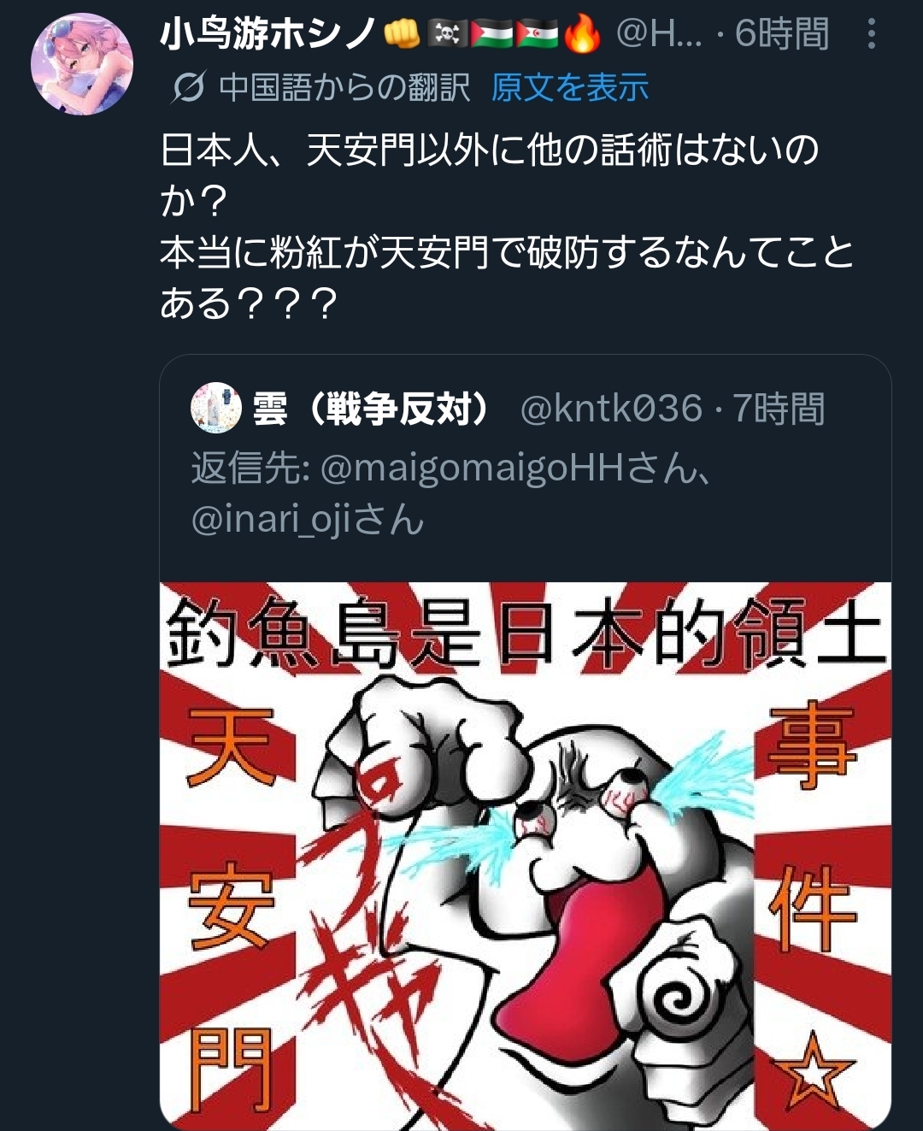Viewport: 923px width, 1131px height.
Task: Click the quoted tweet's 7時間 timestamp
Action: tap(778, 409)
